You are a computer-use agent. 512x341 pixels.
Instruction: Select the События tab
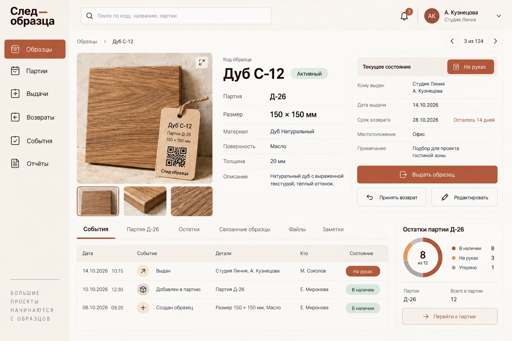[x=96, y=229]
